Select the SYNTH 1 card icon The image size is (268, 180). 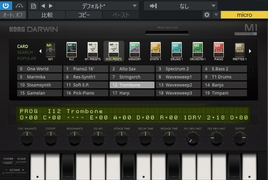[156, 50]
